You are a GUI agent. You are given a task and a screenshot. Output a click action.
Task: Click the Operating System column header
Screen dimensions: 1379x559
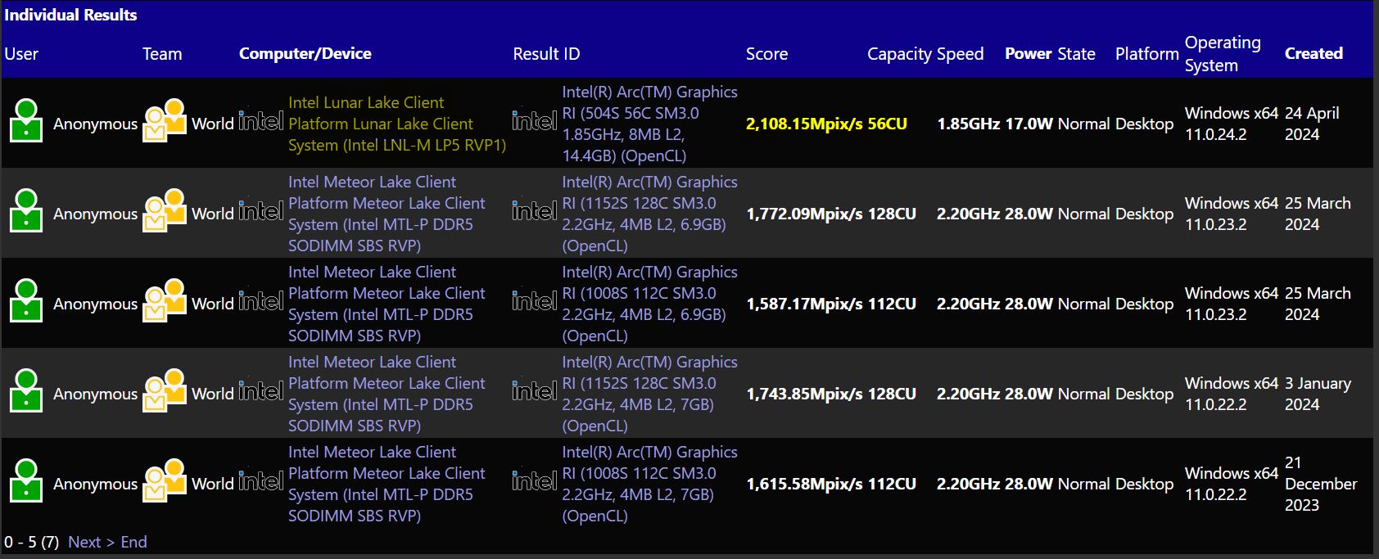tap(1223, 54)
